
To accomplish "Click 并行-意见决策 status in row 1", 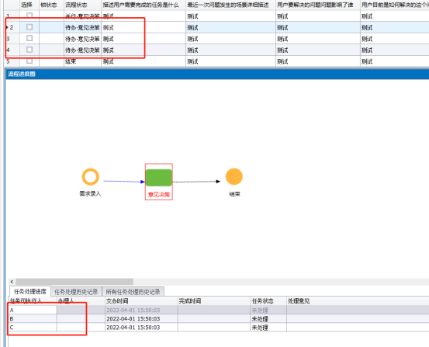I will (82, 16).
